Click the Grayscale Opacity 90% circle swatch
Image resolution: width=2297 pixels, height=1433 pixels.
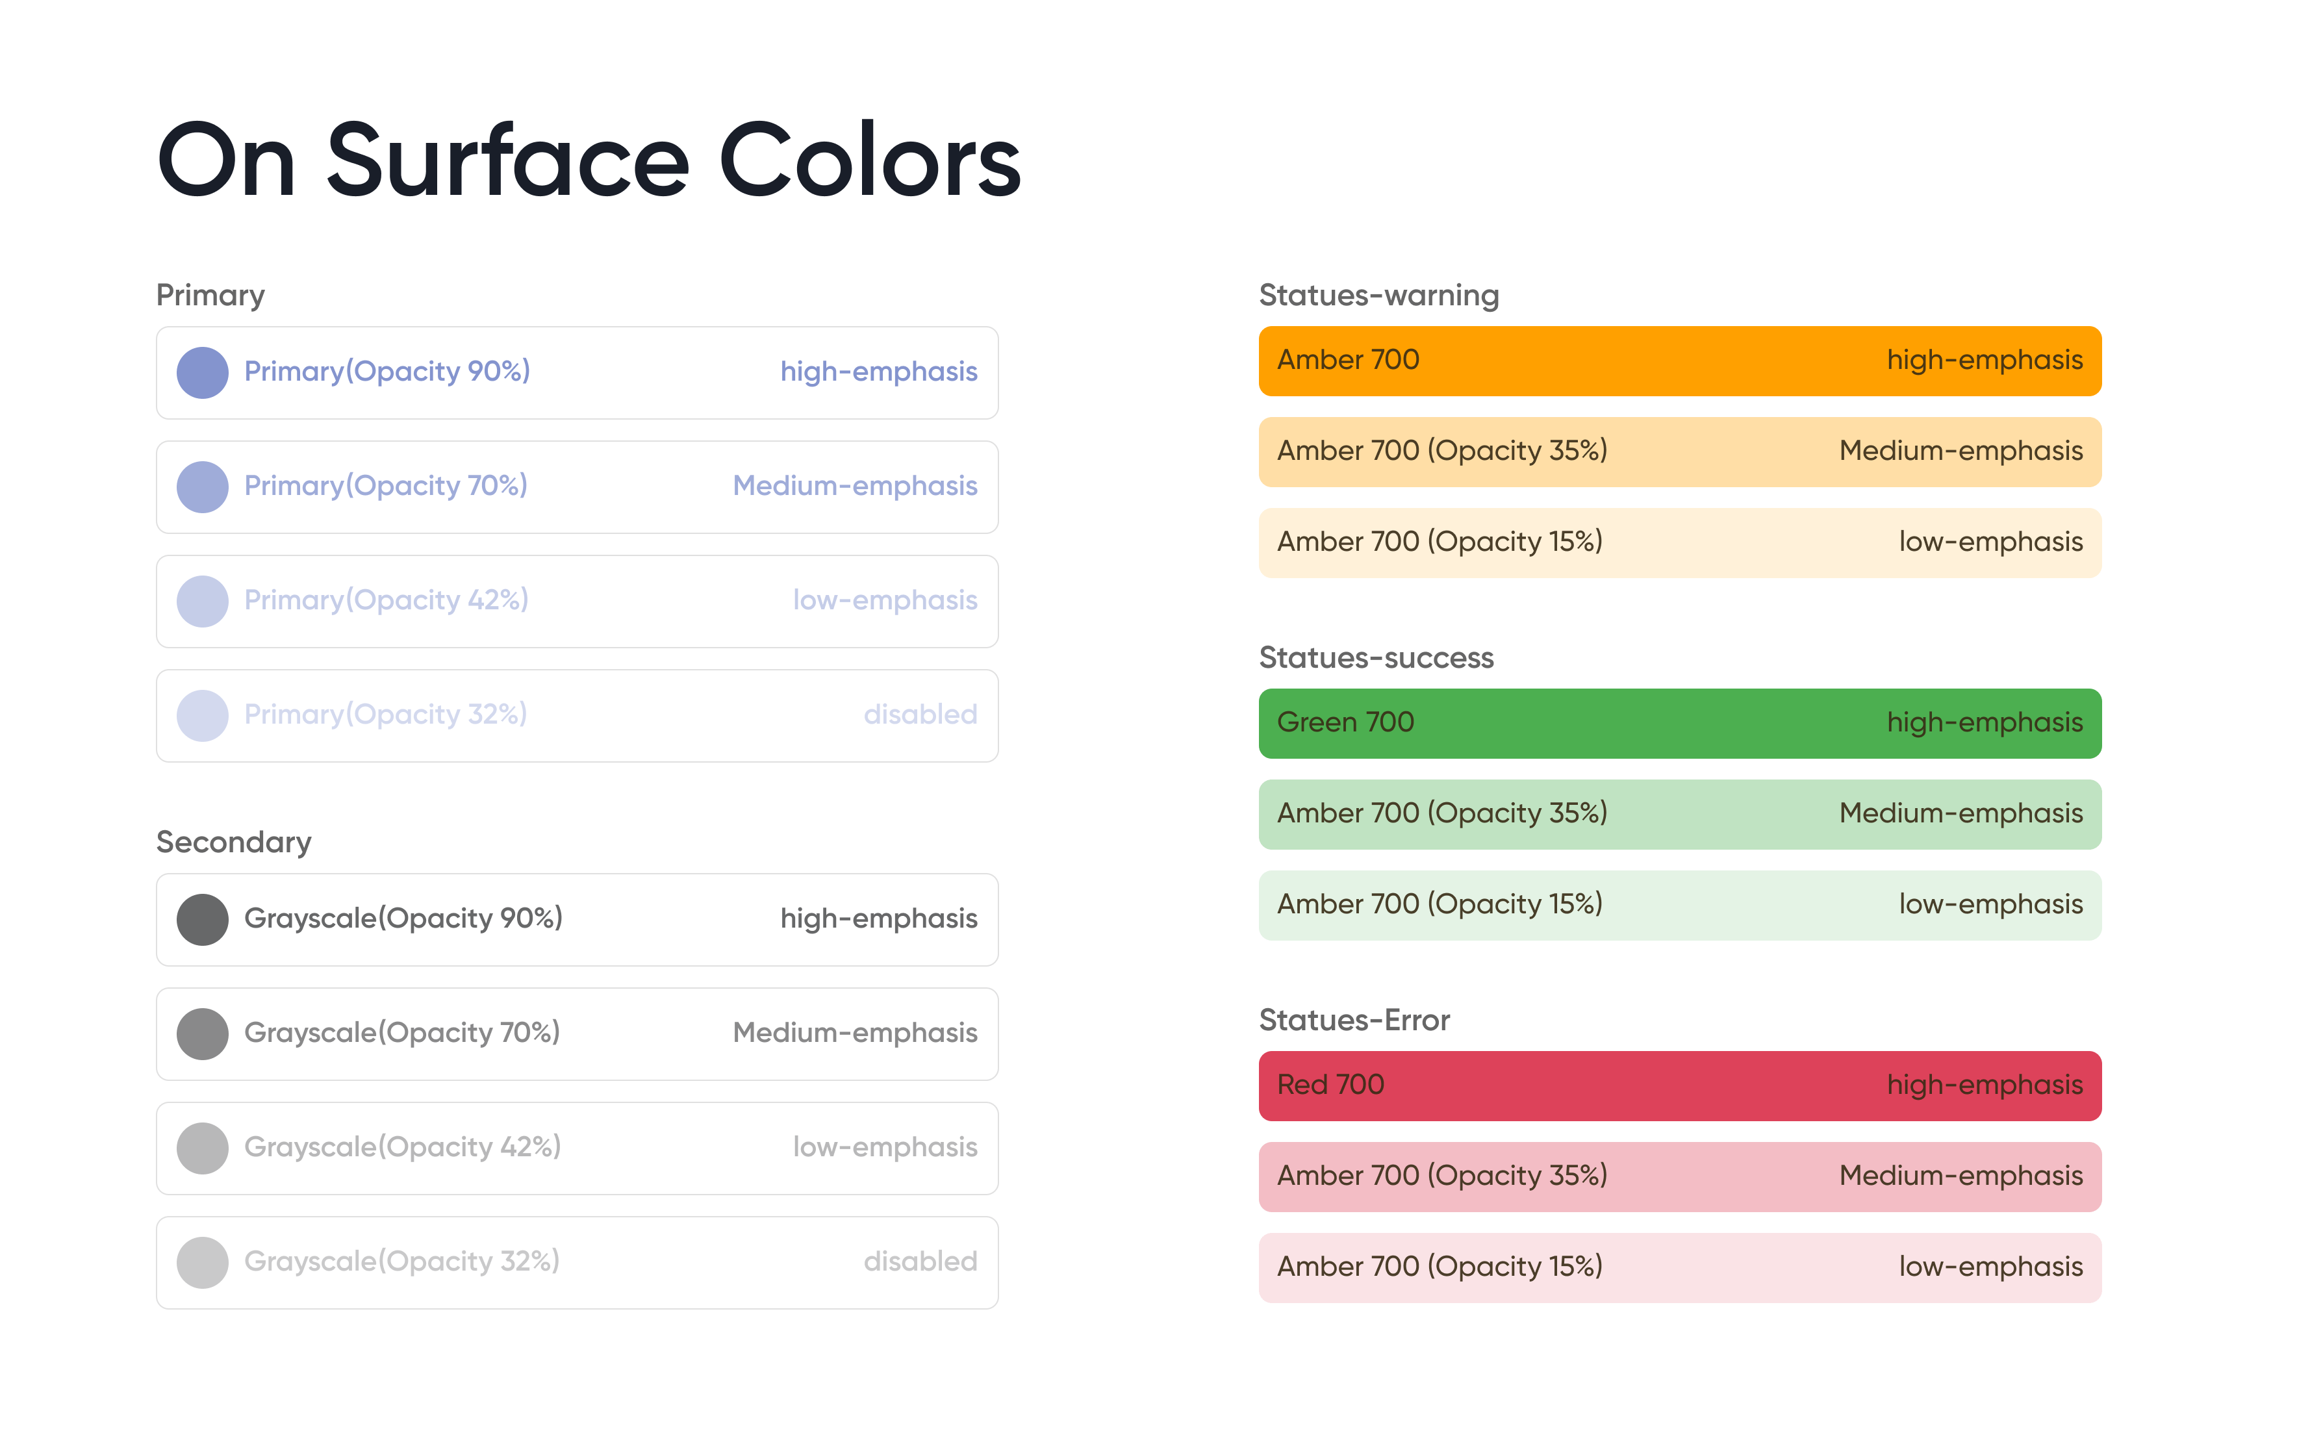pos(202,919)
